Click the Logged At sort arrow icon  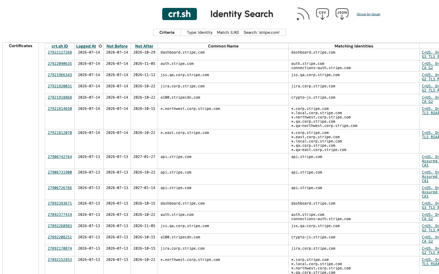point(100,46)
